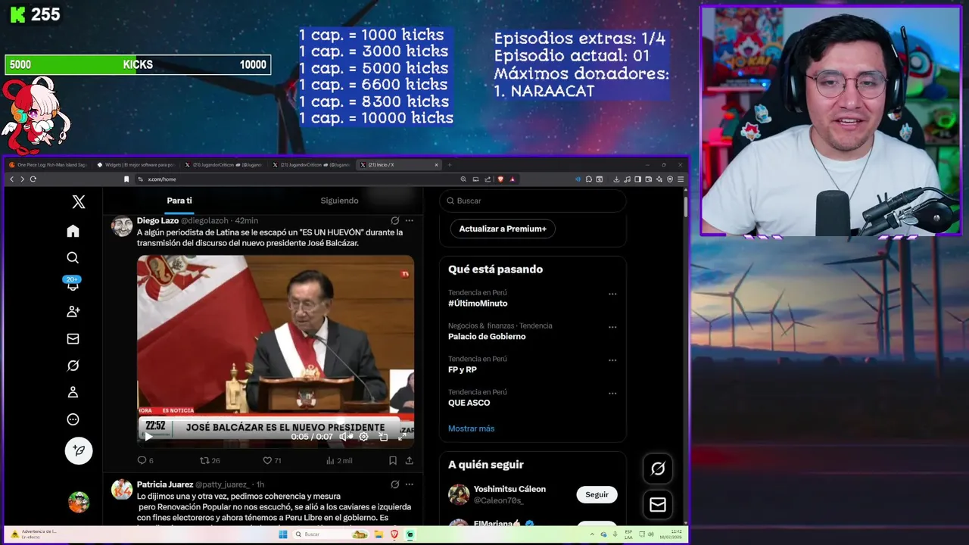Bookmark Diego Lazo's post

tap(393, 460)
